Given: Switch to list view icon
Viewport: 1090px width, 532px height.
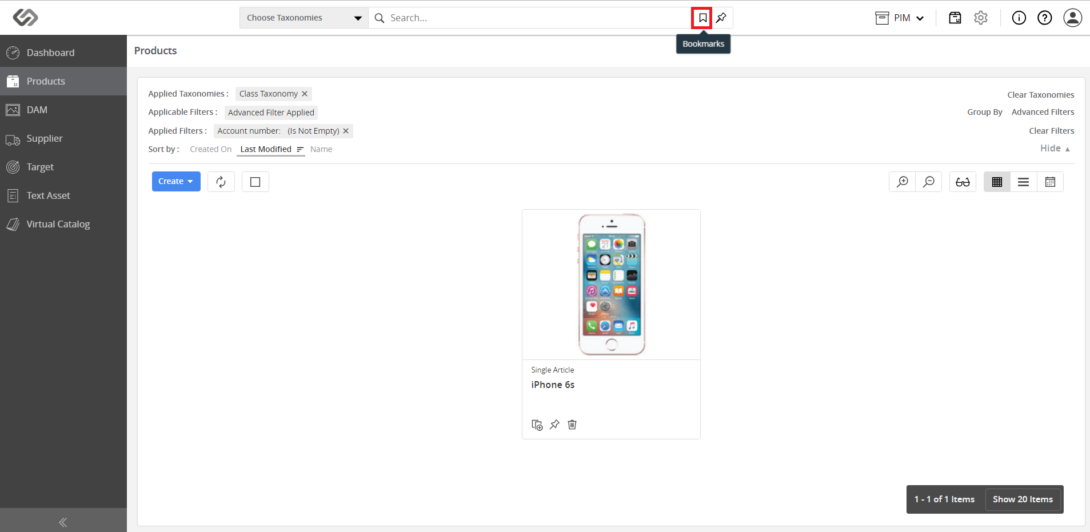Looking at the screenshot, I should 1024,182.
